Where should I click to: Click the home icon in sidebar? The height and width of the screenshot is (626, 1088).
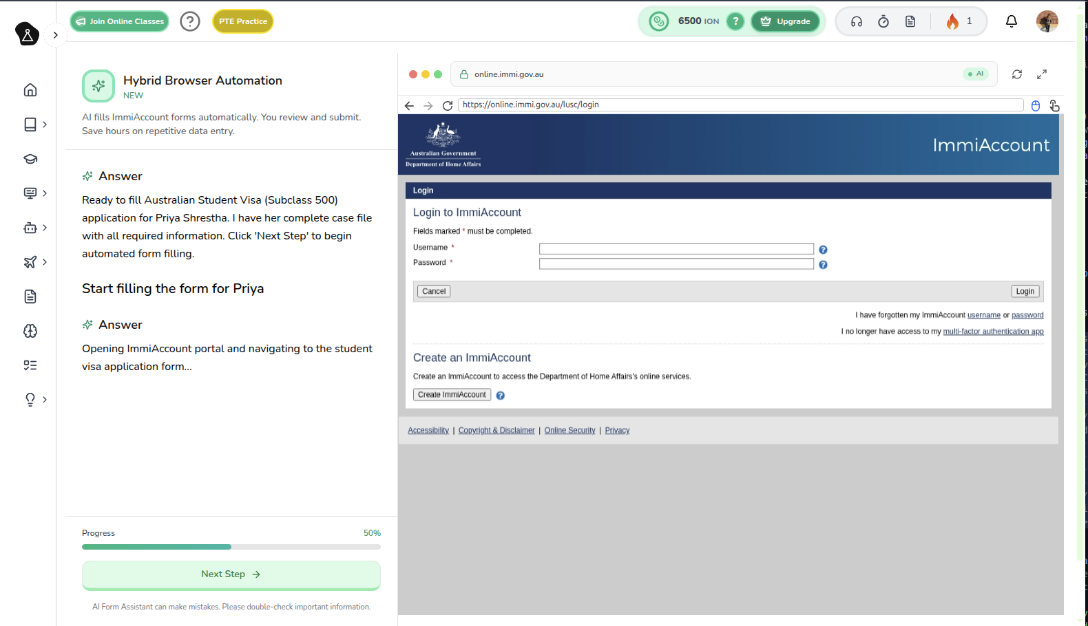pyautogui.click(x=30, y=90)
